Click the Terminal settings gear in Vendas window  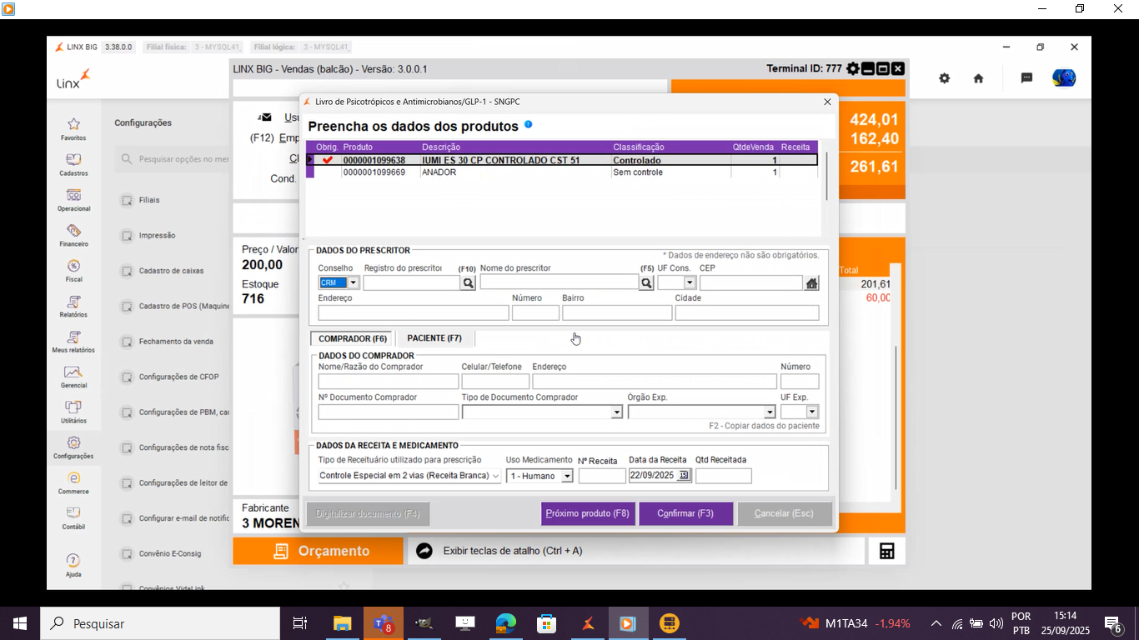pos(852,68)
